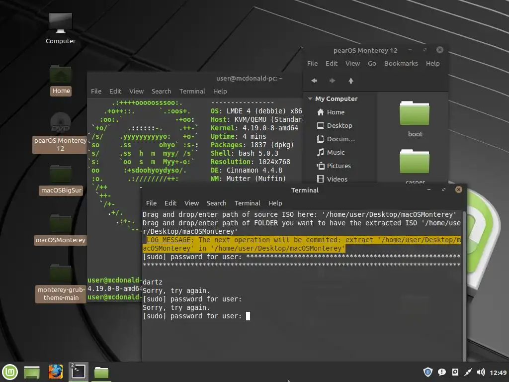Open the removable drives tray icon
Screen dimensions: 509x382
455,372
